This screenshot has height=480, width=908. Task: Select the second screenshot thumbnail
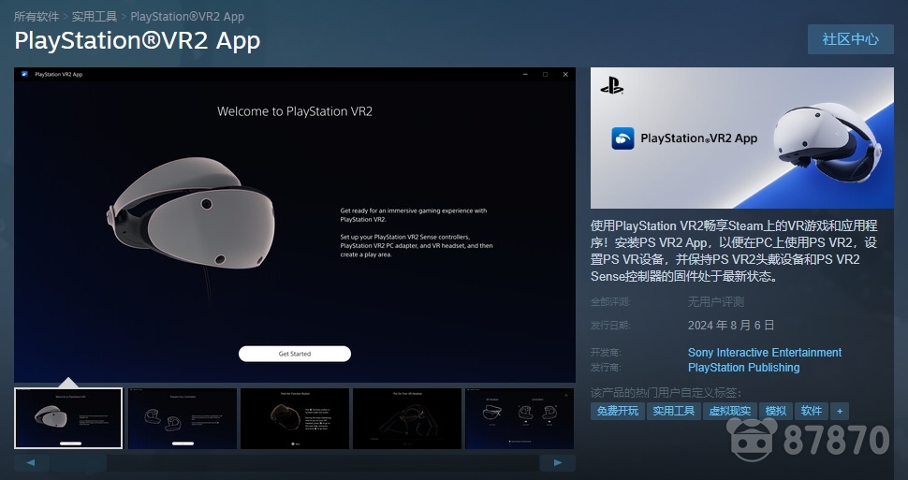pos(182,418)
